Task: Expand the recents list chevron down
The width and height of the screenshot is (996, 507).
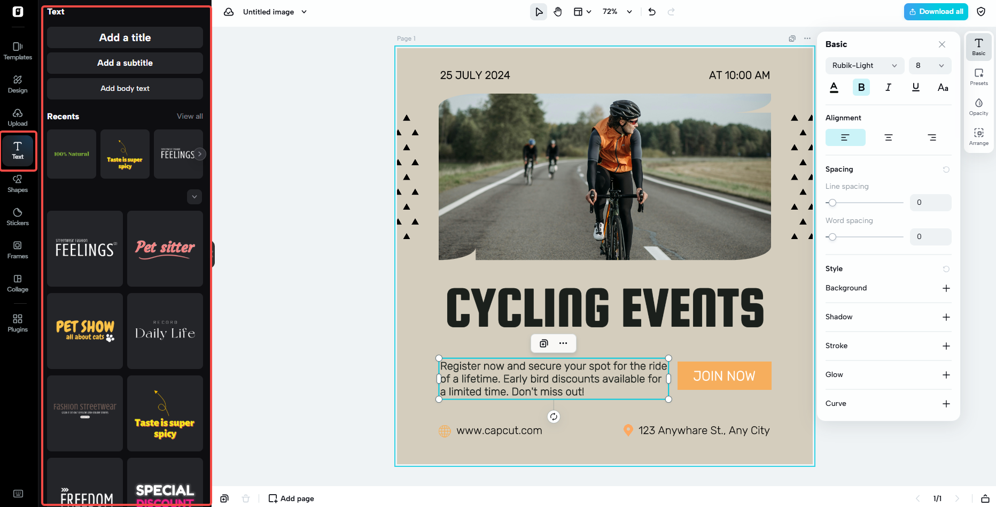Action: [x=194, y=197]
